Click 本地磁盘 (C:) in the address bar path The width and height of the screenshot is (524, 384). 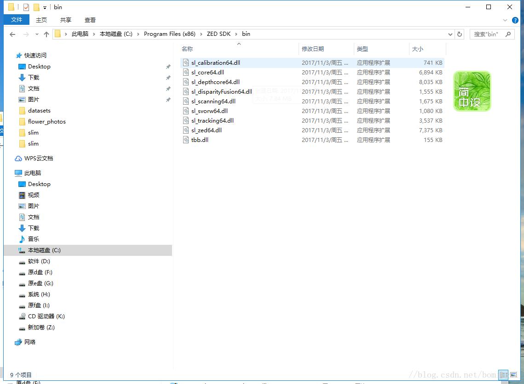click(x=116, y=34)
